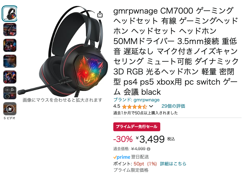245x174 pixels.
Task: Click the main headset product image
Action: (63, 51)
